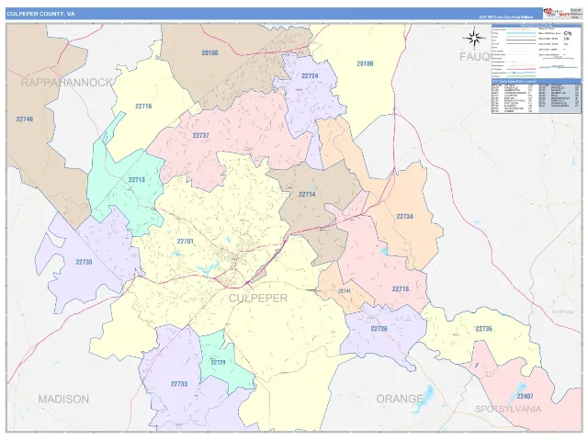Select ZIP code label 22740
588x441 pixels.
pos(25,119)
